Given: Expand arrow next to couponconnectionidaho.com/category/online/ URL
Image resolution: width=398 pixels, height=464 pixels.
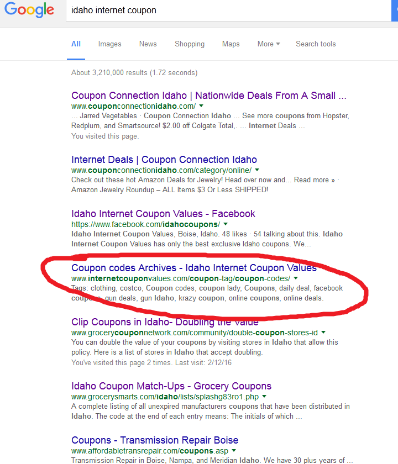Looking at the screenshot, I should pyautogui.click(x=257, y=170).
